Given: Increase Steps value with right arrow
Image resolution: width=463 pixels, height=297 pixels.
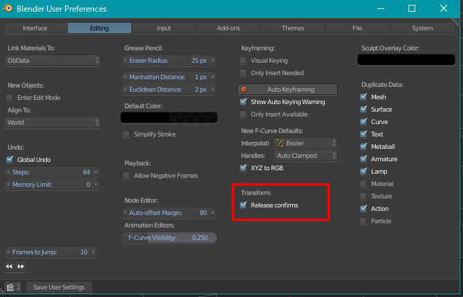Looking at the screenshot, I should 95,172.
